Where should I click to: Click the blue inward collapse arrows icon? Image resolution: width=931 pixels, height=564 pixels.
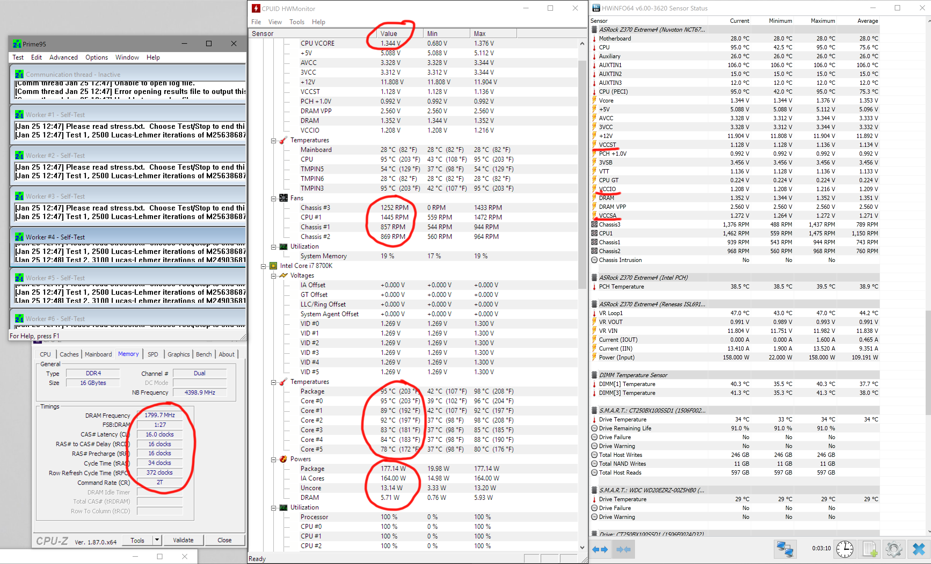click(623, 549)
